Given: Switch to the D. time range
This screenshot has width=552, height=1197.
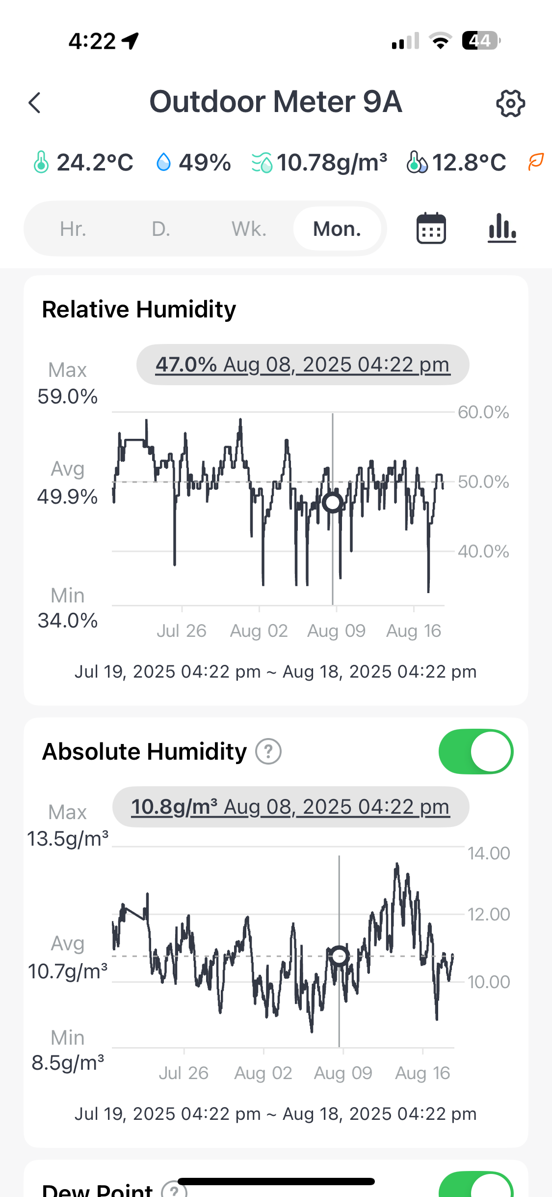Looking at the screenshot, I should pos(161,229).
